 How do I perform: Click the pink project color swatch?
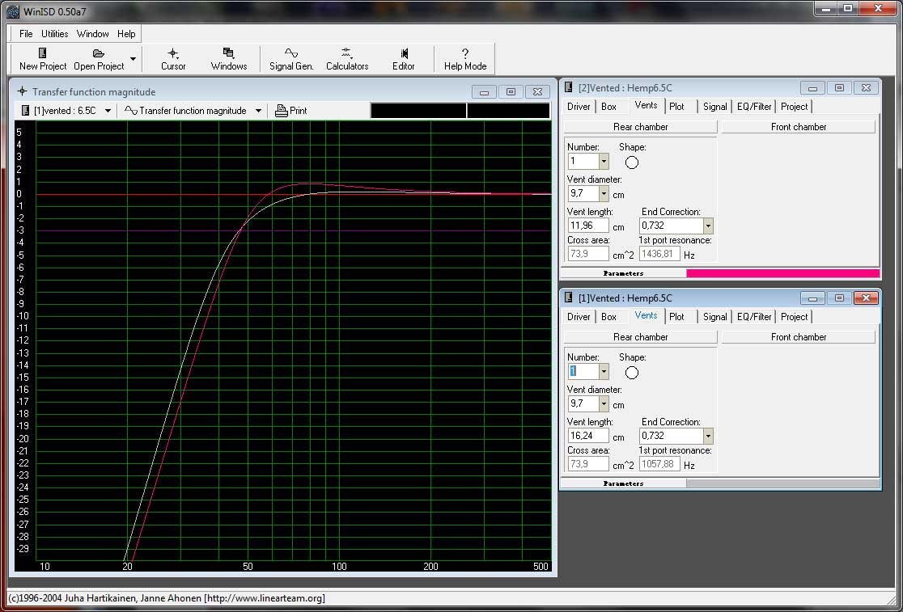click(x=782, y=273)
